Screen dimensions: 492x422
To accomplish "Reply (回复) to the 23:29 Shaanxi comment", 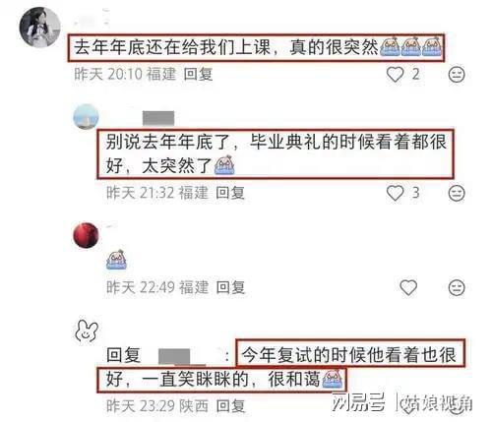I will point(230,406).
